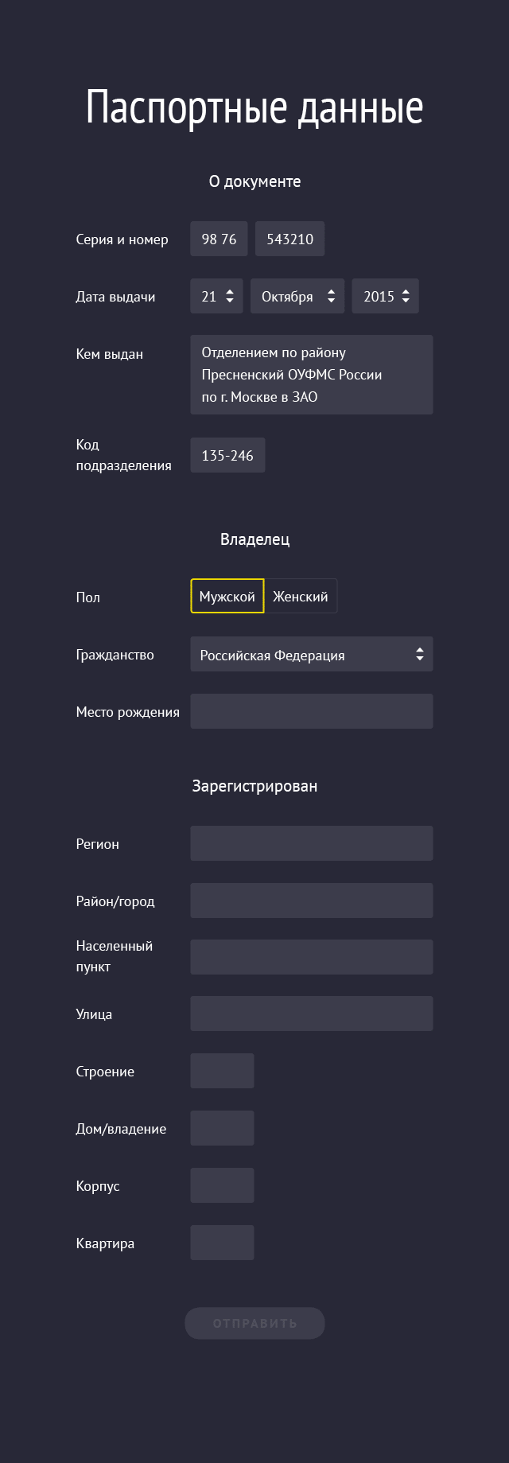Image resolution: width=509 pixels, height=1463 pixels.
Task: Focus the Дом/владение input field
Action: coord(222,1128)
